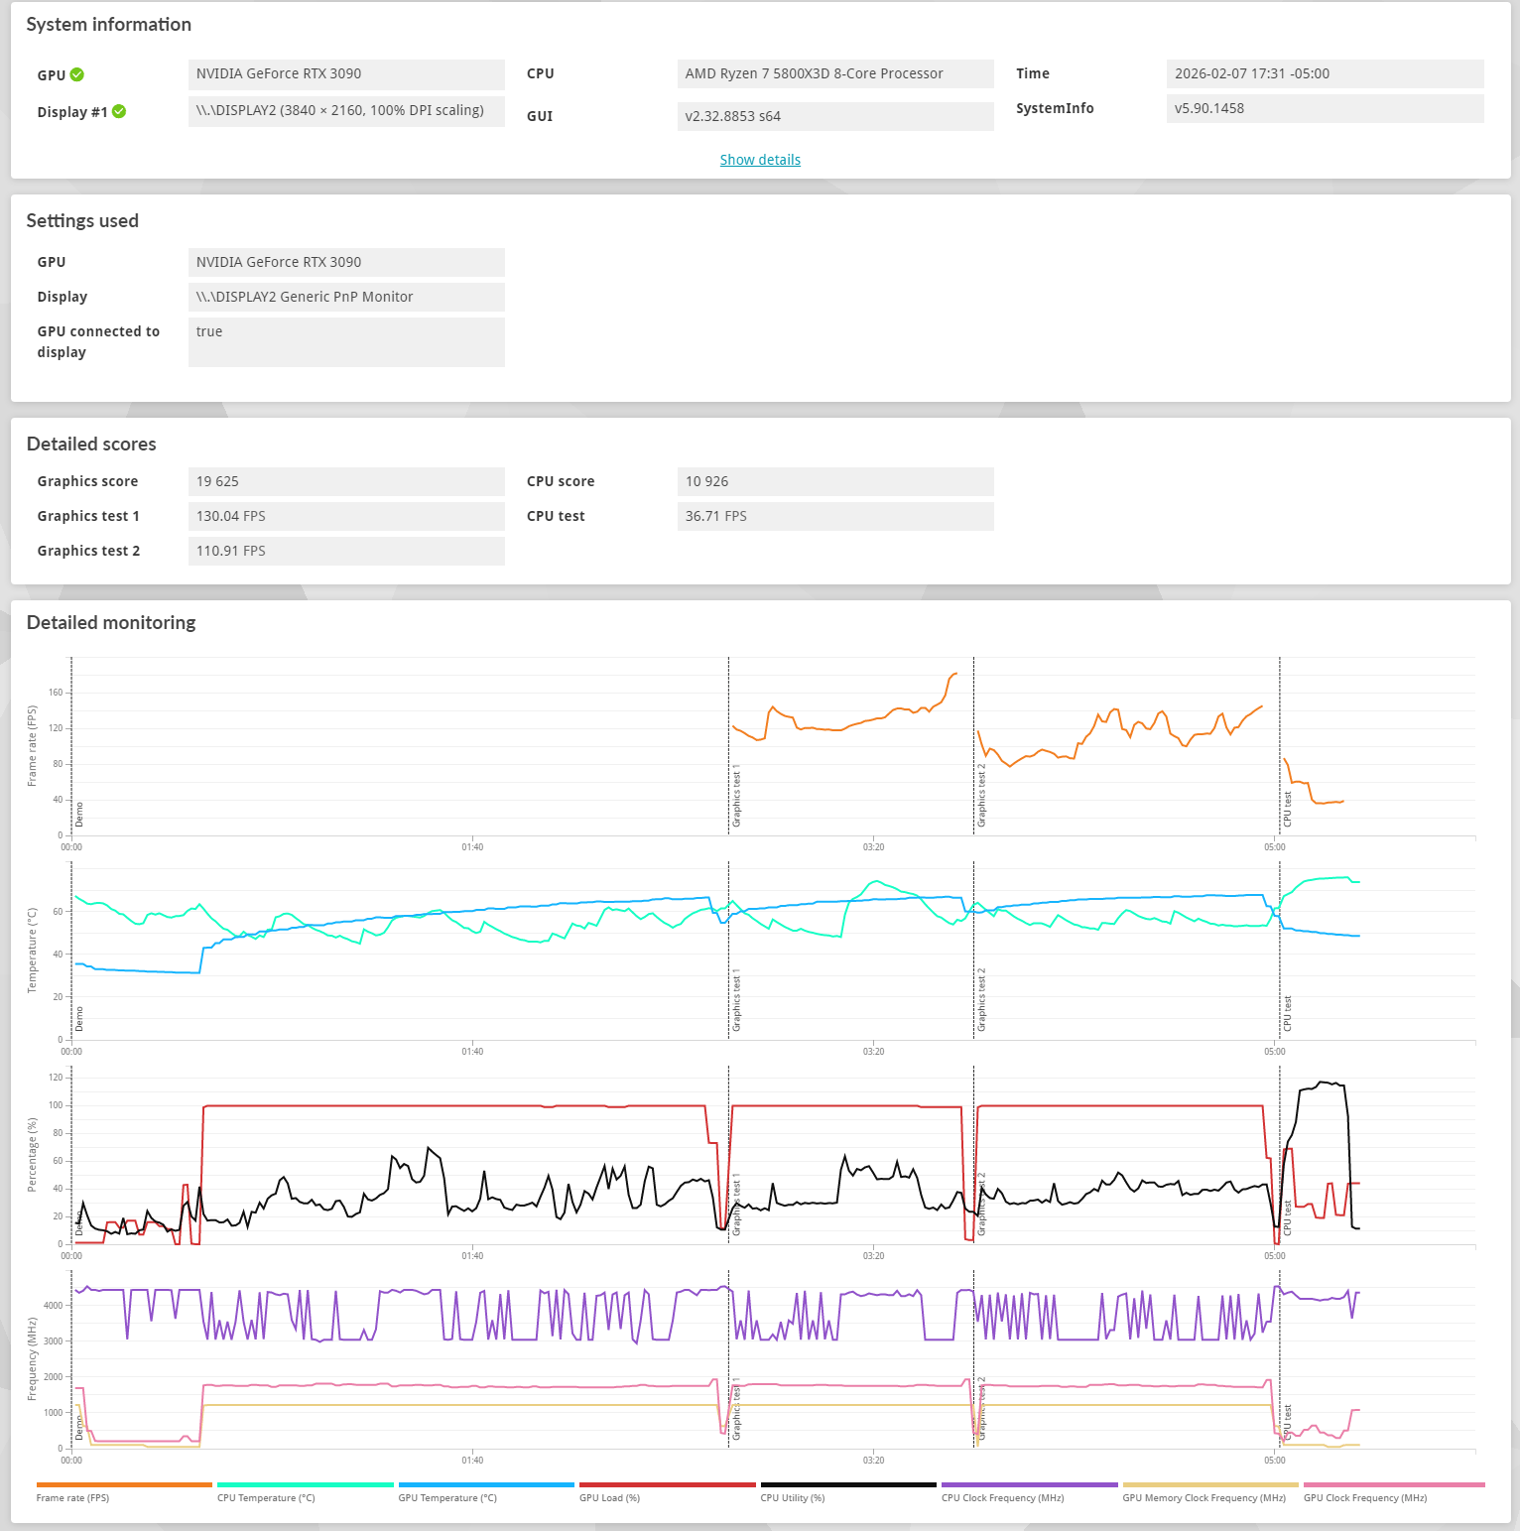This screenshot has width=1520, height=1531.
Task: Click the DISPLAY2 Generic PnP Monitor value
Action: coord(346,297)
